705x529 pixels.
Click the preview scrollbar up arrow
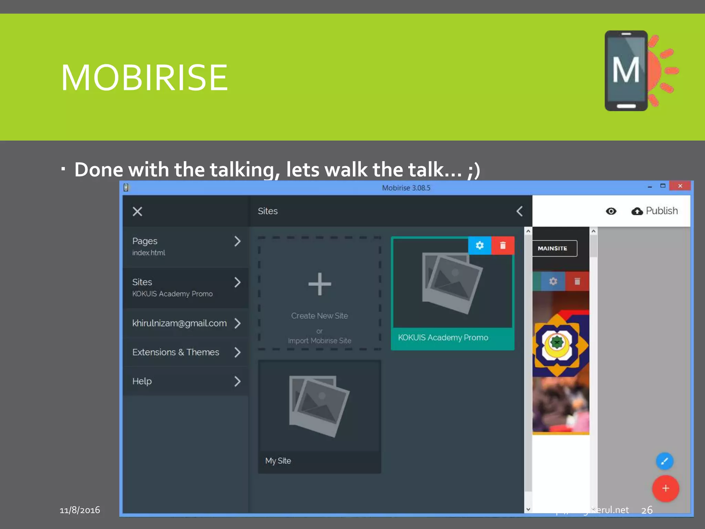(593, 231)
